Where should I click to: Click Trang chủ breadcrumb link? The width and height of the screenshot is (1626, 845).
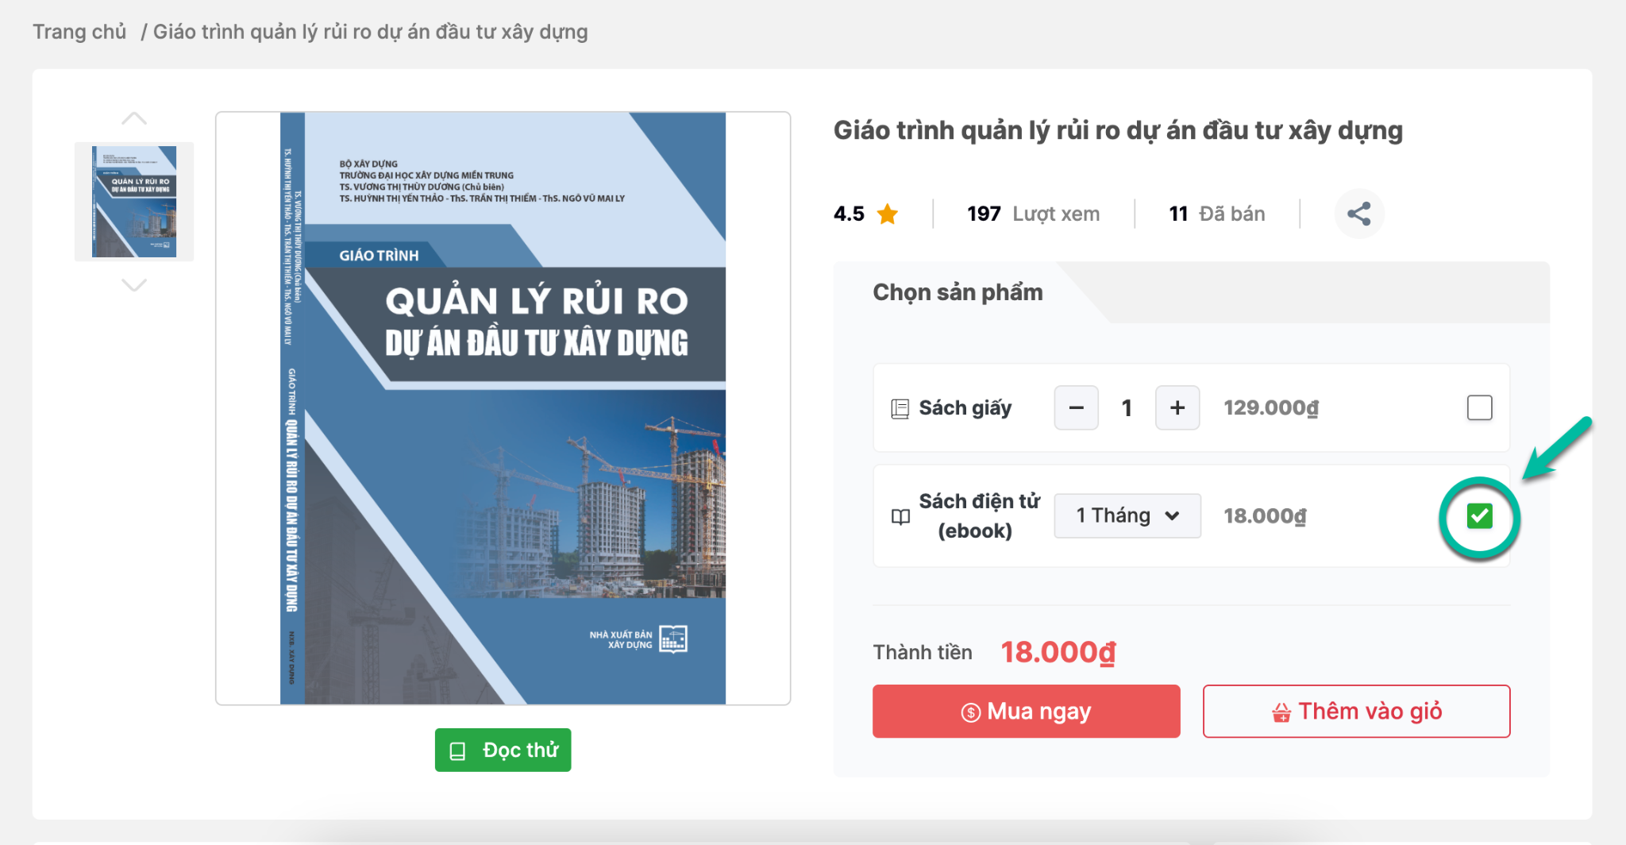tap(79, 32)
